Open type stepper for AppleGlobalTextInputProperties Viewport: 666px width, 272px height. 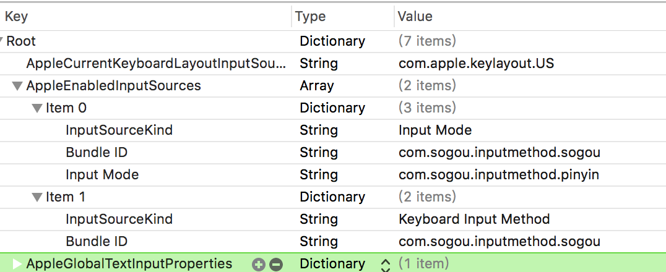[x=386, y=265]
